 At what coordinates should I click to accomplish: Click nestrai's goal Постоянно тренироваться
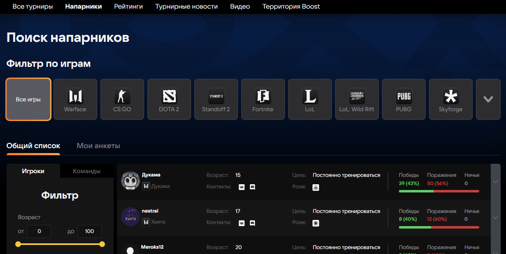(346, 211)
